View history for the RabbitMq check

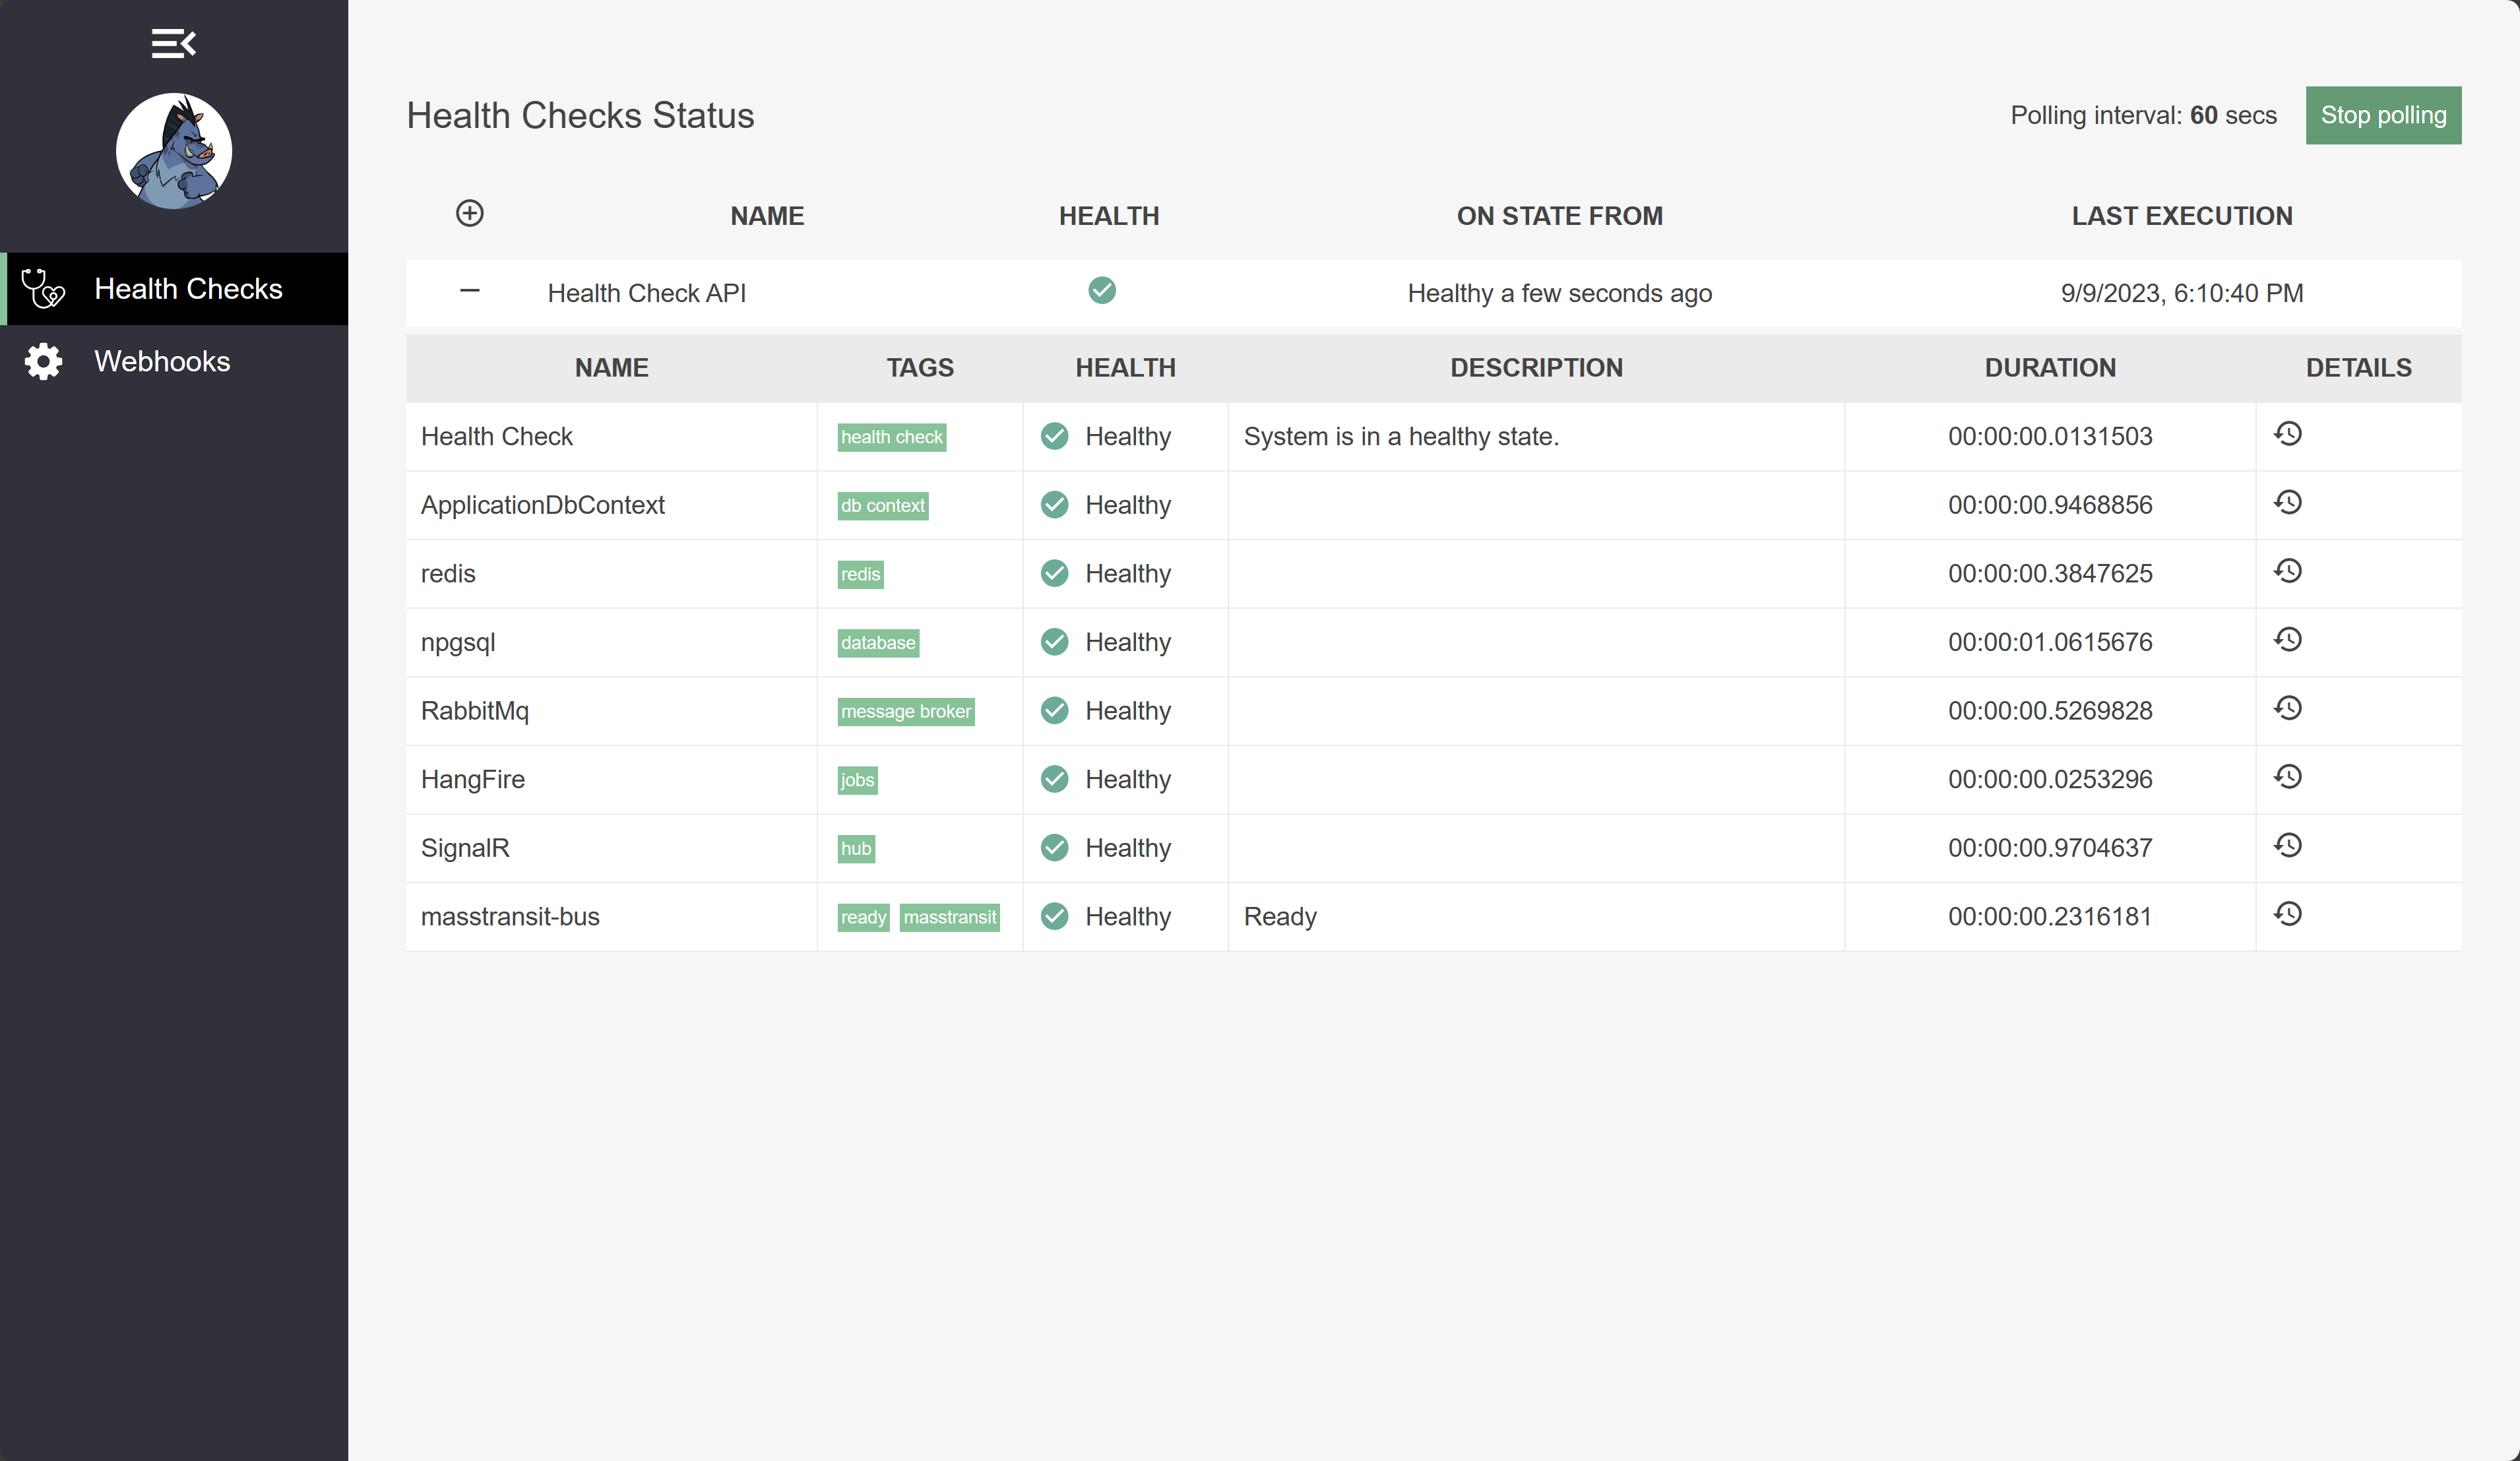coord(2287,708)
